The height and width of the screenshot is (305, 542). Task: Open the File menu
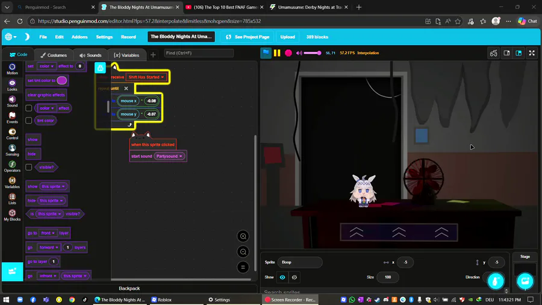(x=43, y=37)
